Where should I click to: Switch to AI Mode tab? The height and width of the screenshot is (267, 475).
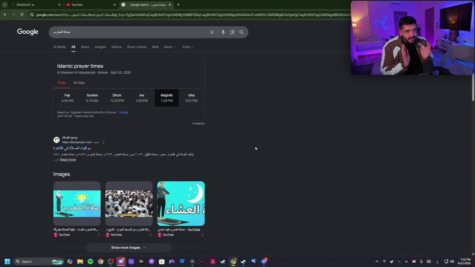[59, 47]
